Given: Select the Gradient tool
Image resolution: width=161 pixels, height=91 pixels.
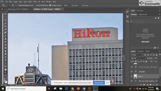Looking at the screenshot, I should point(6,48).
